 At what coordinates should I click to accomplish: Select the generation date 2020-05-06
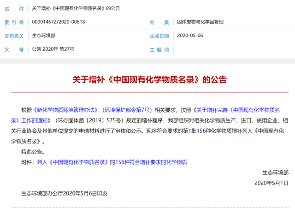point(190,36)
